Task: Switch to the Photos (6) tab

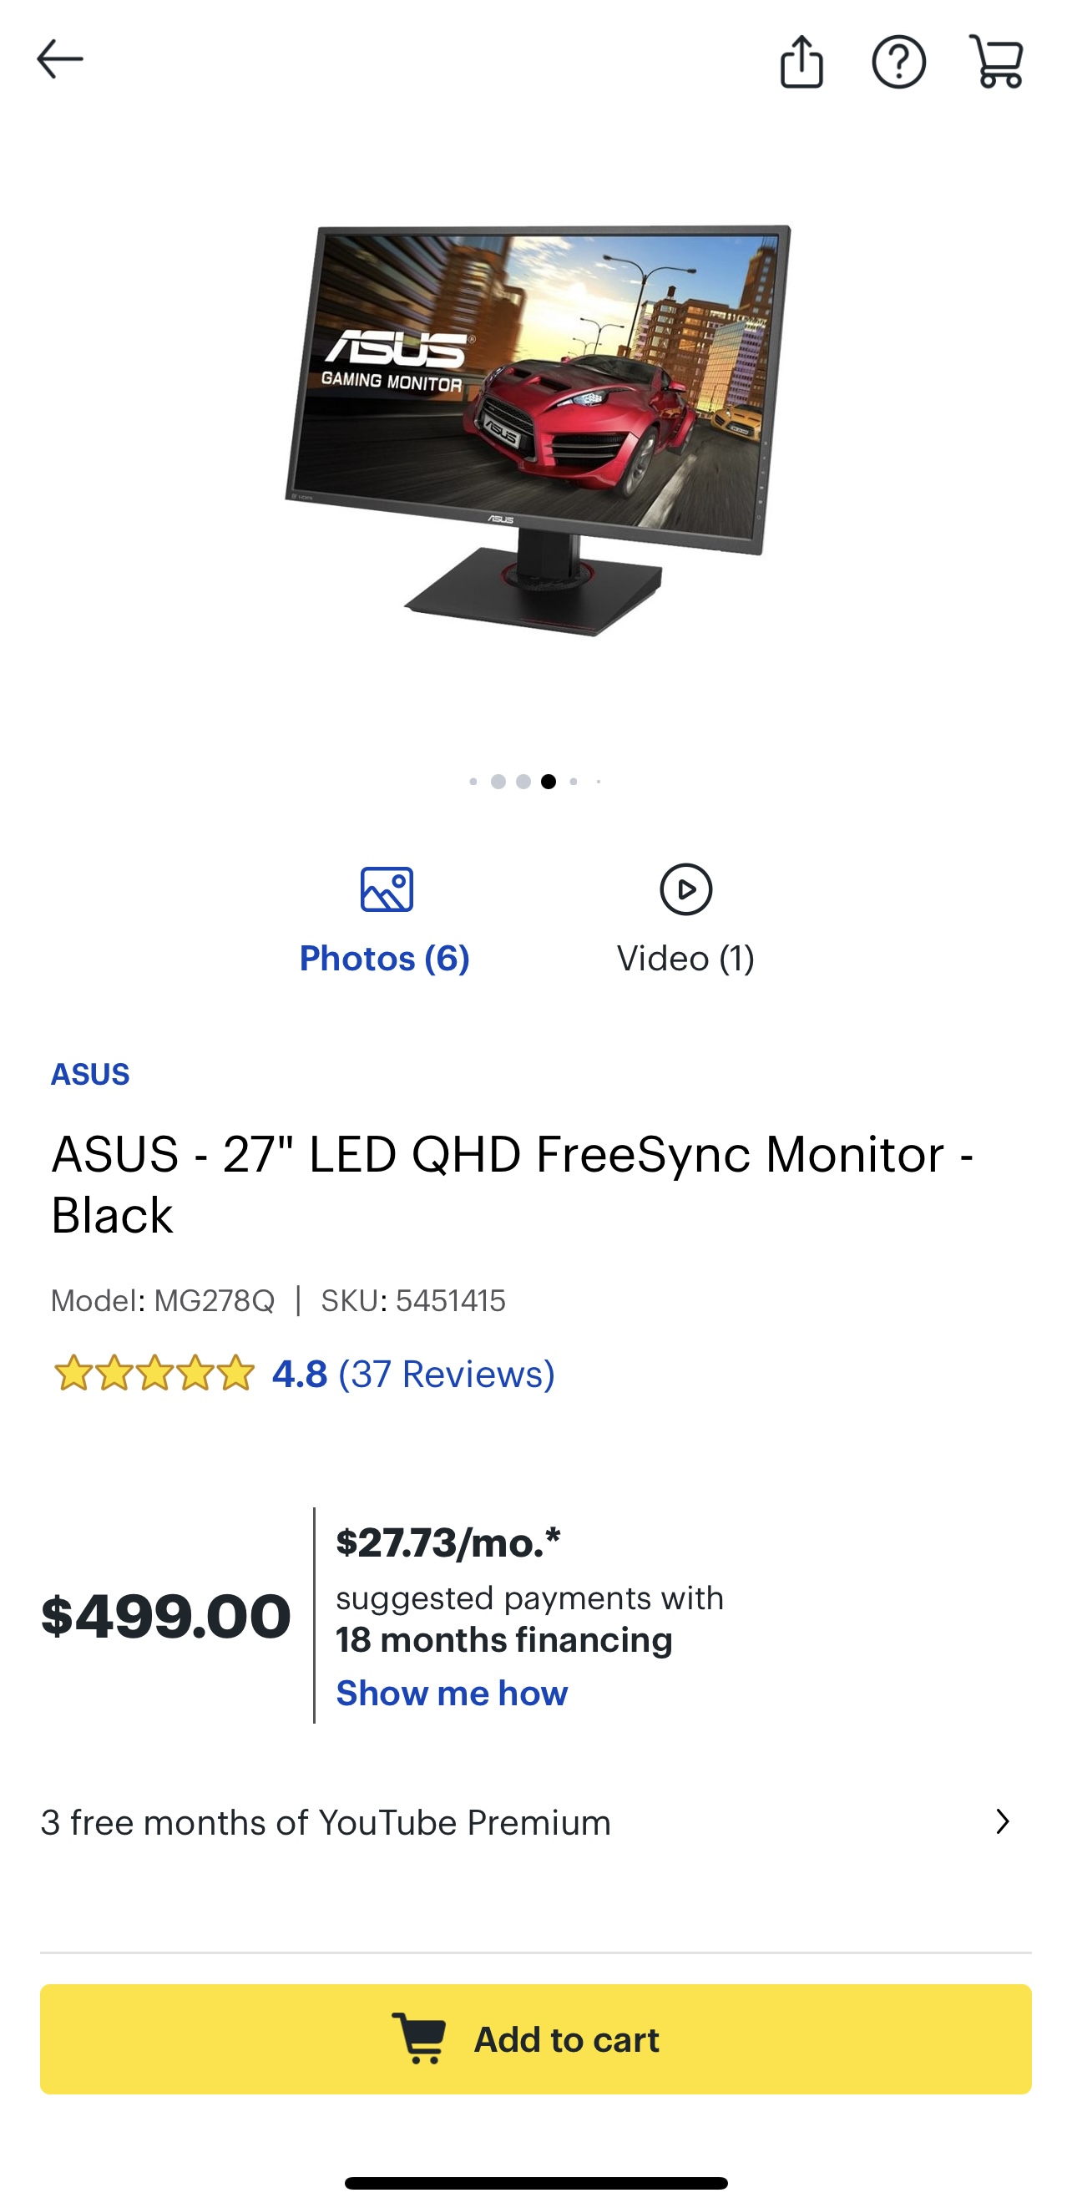Action: 385,957
